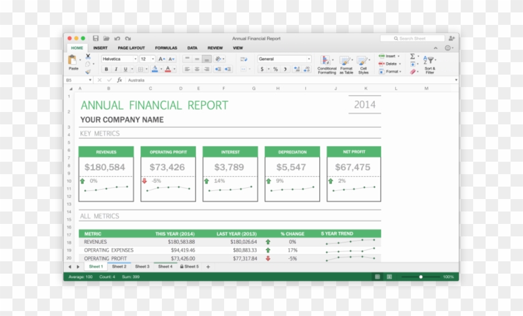
Task: Open the General number format dropdown
Action: (x=284, y=59)
